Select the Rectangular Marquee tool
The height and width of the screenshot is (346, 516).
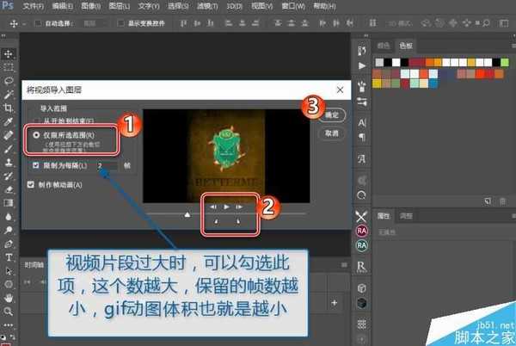[x=9, y=67]
